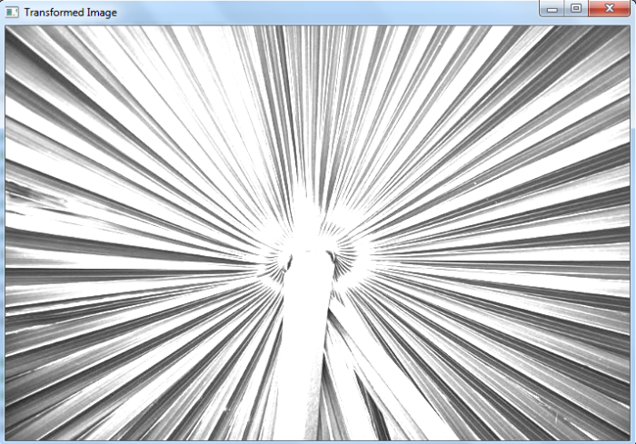Close the Transformed Image window
Screen dimensions: 636x444
pyautogui.click(x=609, y=8)
